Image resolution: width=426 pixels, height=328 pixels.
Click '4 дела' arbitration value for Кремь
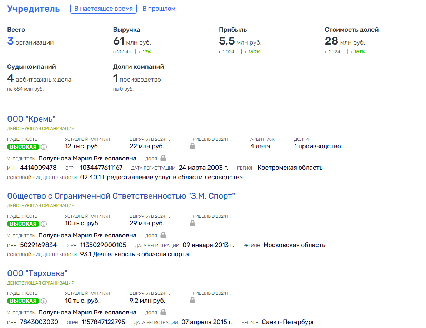click(260, 146)
